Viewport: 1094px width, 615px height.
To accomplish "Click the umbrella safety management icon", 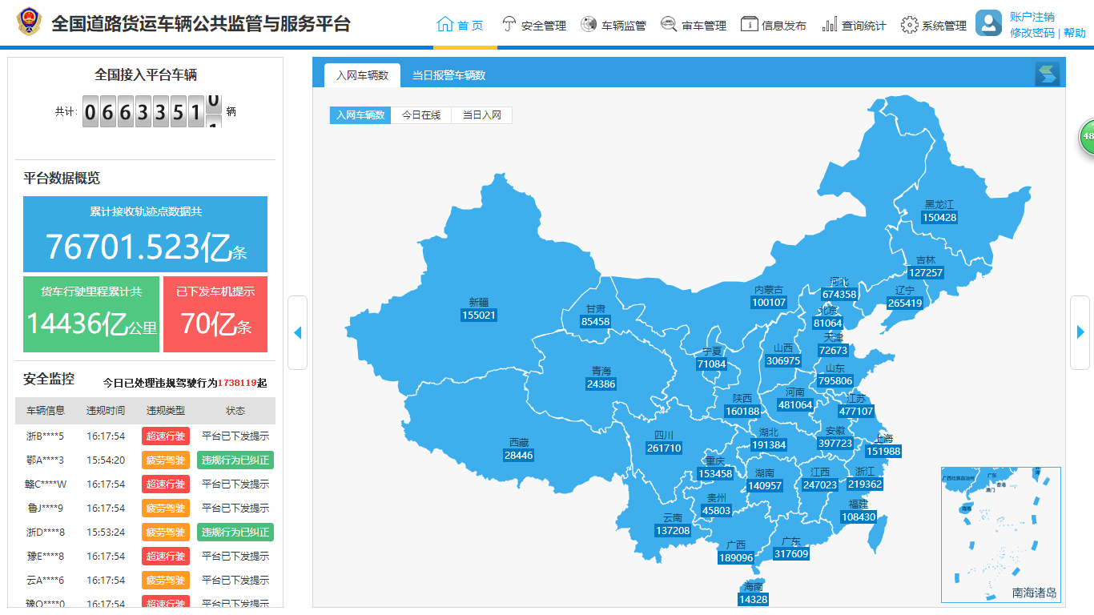I will (x=509, y=24).
